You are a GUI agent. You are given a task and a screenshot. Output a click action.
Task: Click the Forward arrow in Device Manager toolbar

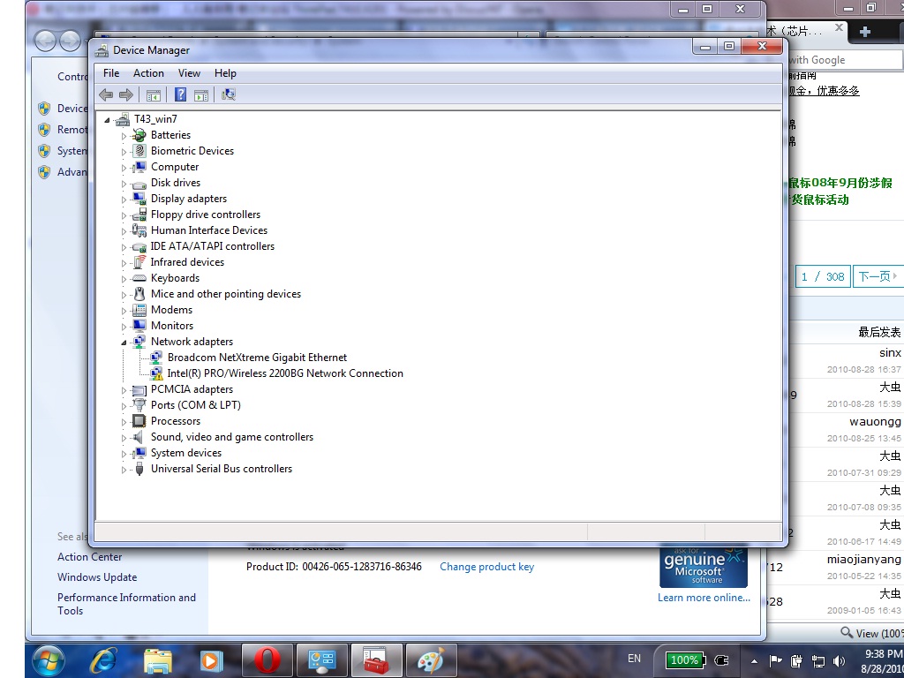tap(125, 94)
